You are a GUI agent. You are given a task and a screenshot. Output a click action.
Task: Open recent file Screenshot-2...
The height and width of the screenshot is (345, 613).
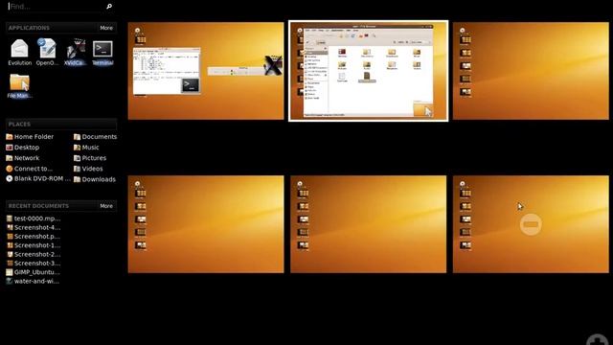point(34,254)
